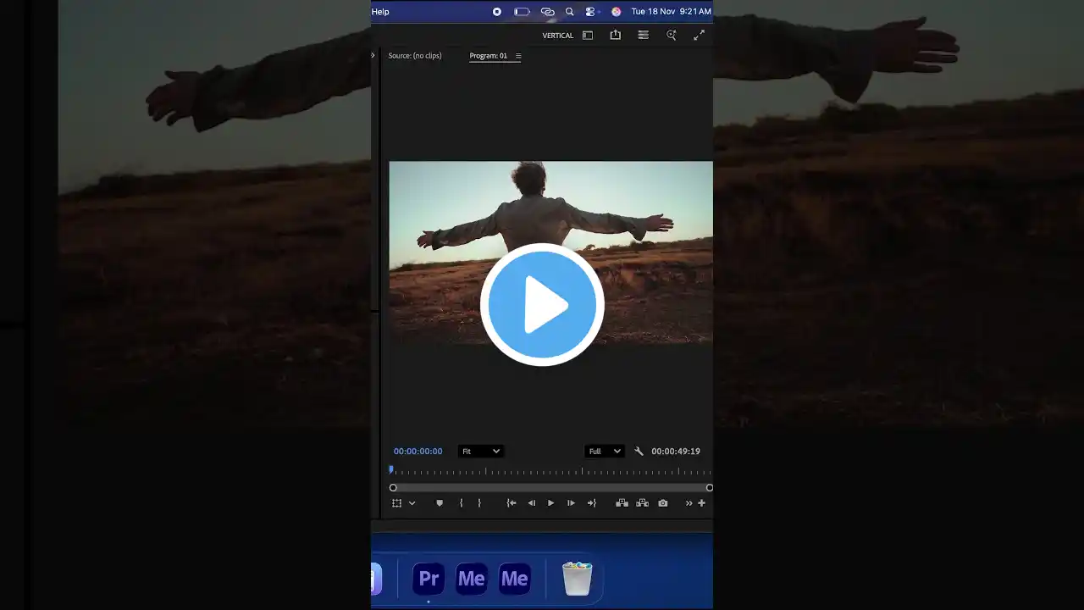Open the Fit zoom level dropdown

pyautogui.click(x=480, y=452)
